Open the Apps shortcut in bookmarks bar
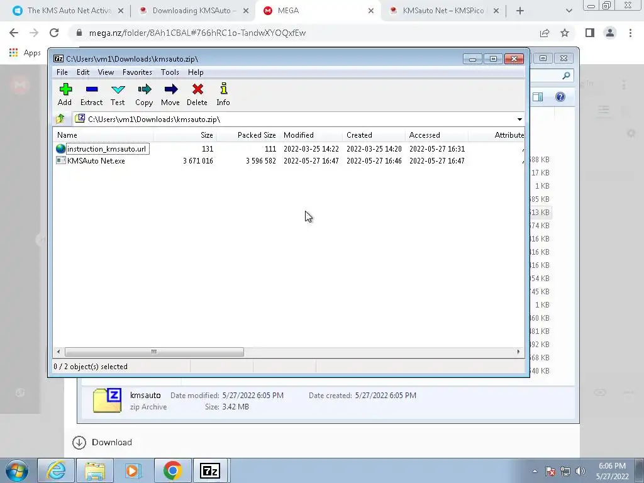The width and height of the screenshot is (644, 483). pos(25,53)
